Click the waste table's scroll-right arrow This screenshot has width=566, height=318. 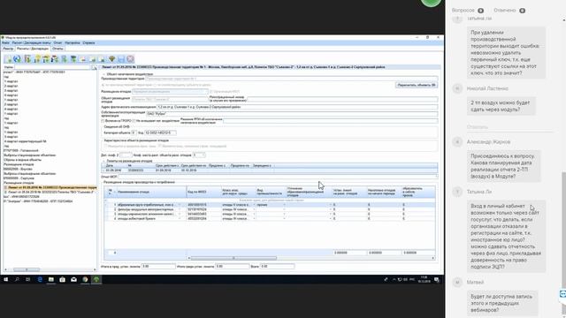[x=433, y=258]
